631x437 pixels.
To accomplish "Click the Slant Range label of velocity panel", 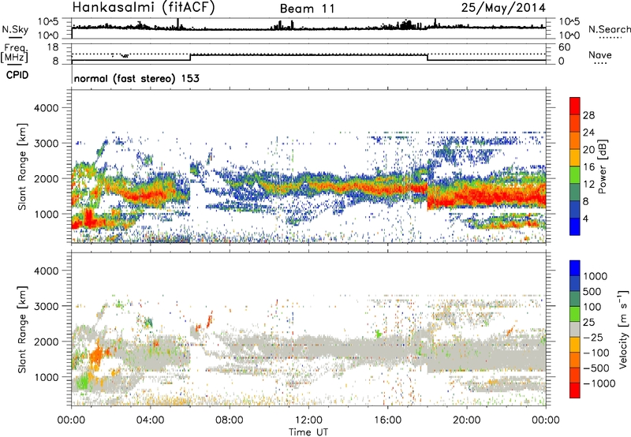I will point(22,330).
